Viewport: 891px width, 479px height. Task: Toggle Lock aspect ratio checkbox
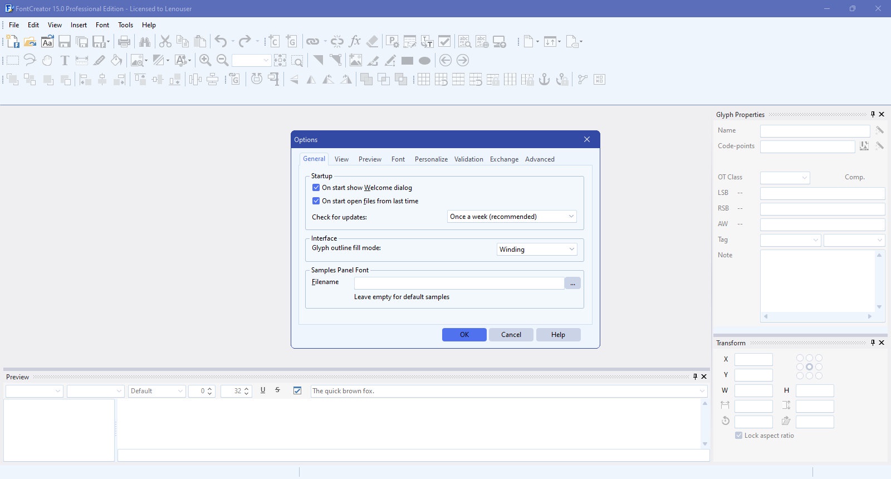[738, 436]
